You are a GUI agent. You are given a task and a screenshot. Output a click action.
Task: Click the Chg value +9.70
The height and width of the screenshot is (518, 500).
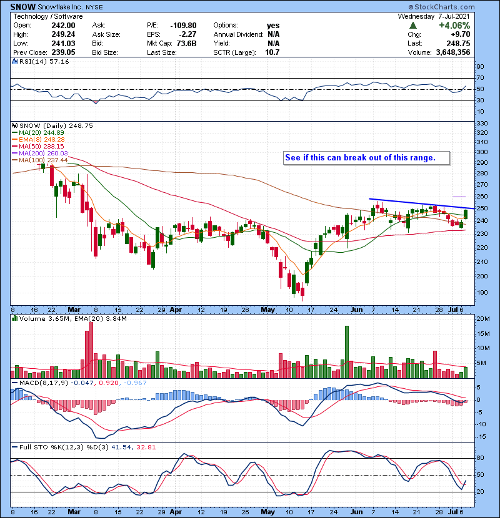tap(460, 34)
